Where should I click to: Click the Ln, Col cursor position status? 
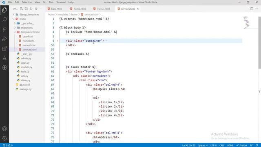click(x=189, y=145)
